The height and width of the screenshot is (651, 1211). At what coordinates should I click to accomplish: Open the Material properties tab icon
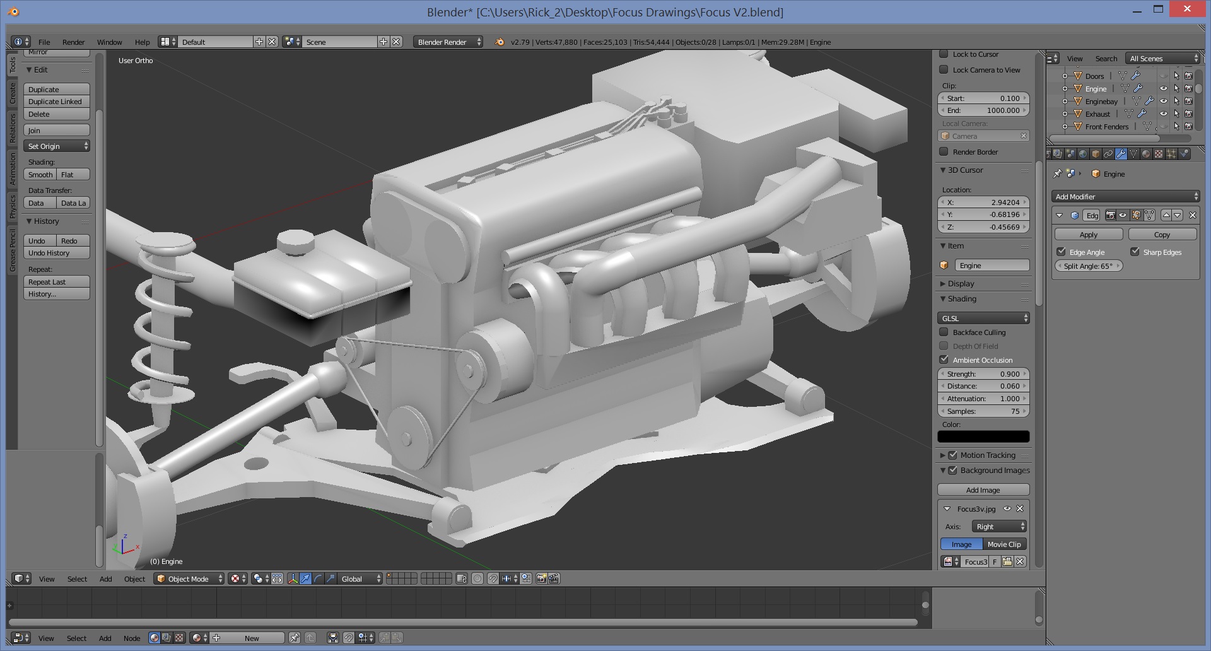click(1146, 154)
